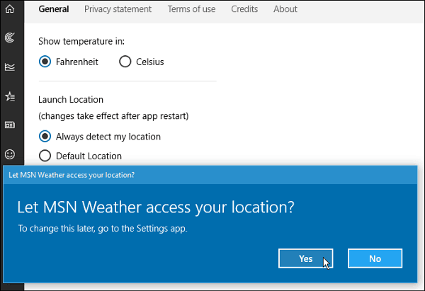Select the Fahrenheit radio button
The image size is (425, 291).
pyautogui.click(x=45, y=62)
